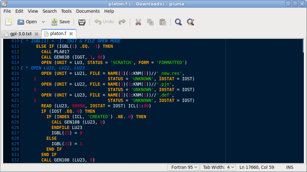
Task: Save the file using Save button
Action: 60,22
